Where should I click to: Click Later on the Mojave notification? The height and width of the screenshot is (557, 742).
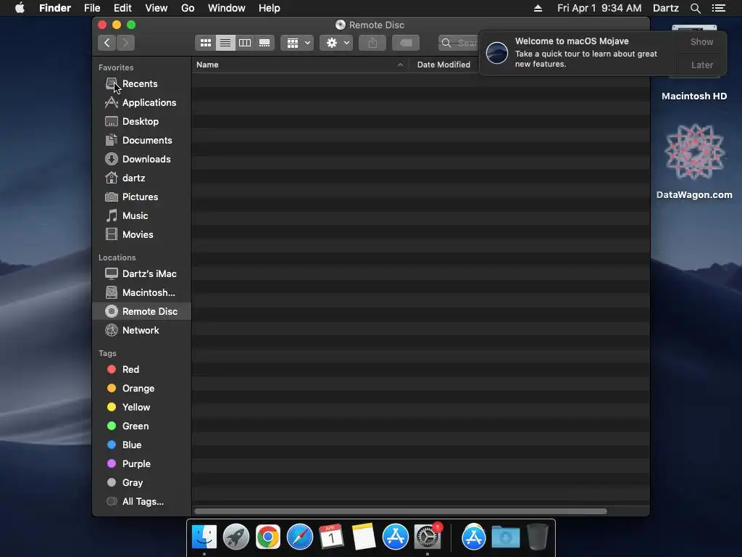click(x=701, y=65)
